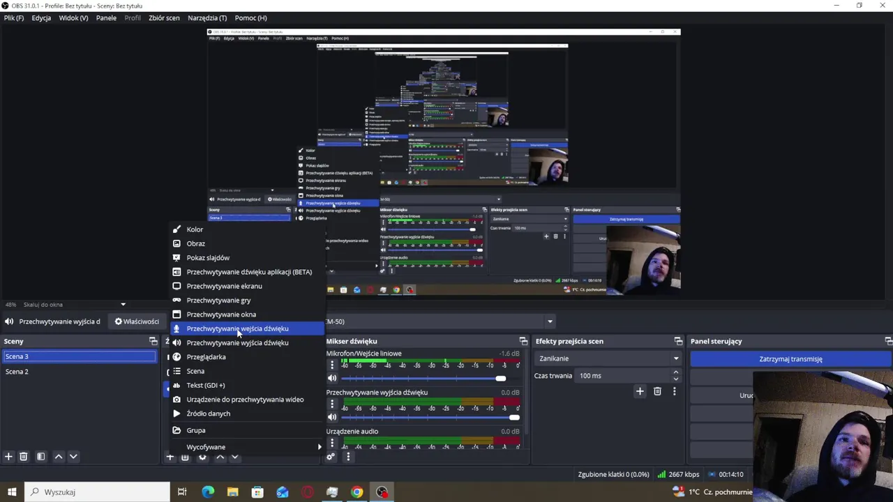Open the Edycja menu

41,18
